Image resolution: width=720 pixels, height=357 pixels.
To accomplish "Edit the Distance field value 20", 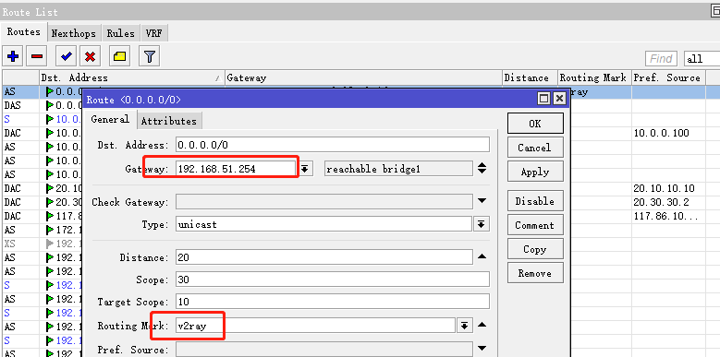I will click(x=324, y=257).
